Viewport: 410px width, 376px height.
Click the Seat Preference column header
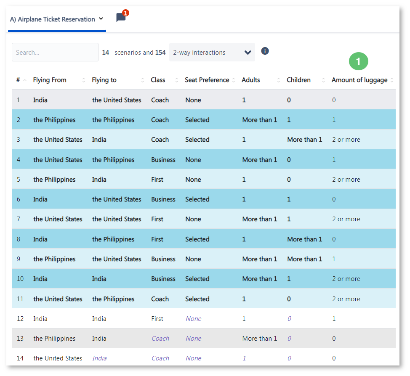(207, 80)
